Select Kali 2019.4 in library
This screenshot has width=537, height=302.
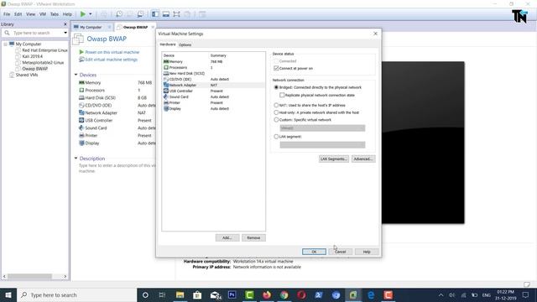click(32, 56)
